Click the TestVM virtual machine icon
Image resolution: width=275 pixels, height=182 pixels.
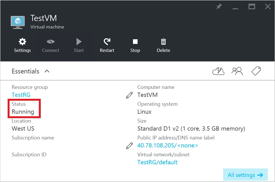(18, 22)
